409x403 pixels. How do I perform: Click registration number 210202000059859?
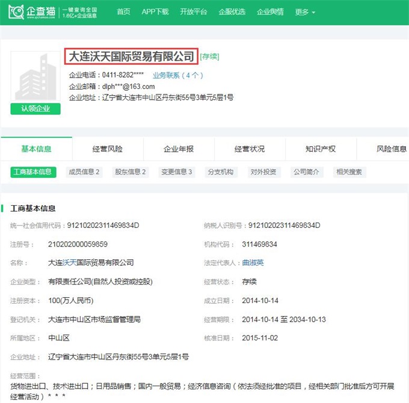pyautogui.click(x=78, y=244)
